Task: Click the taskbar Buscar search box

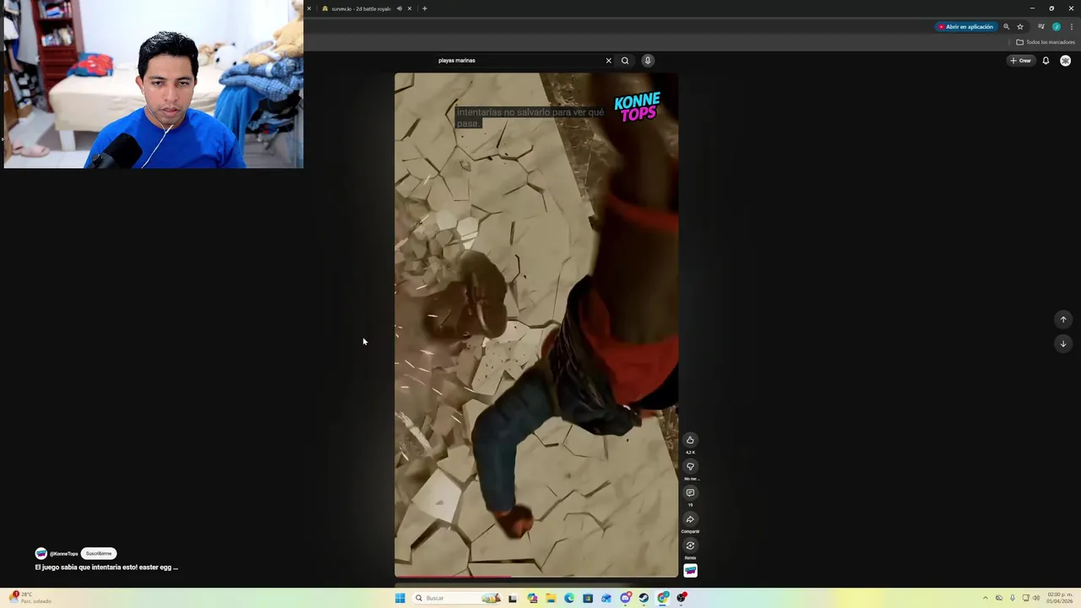Action: pyautogui.click(x=457, y=598)
